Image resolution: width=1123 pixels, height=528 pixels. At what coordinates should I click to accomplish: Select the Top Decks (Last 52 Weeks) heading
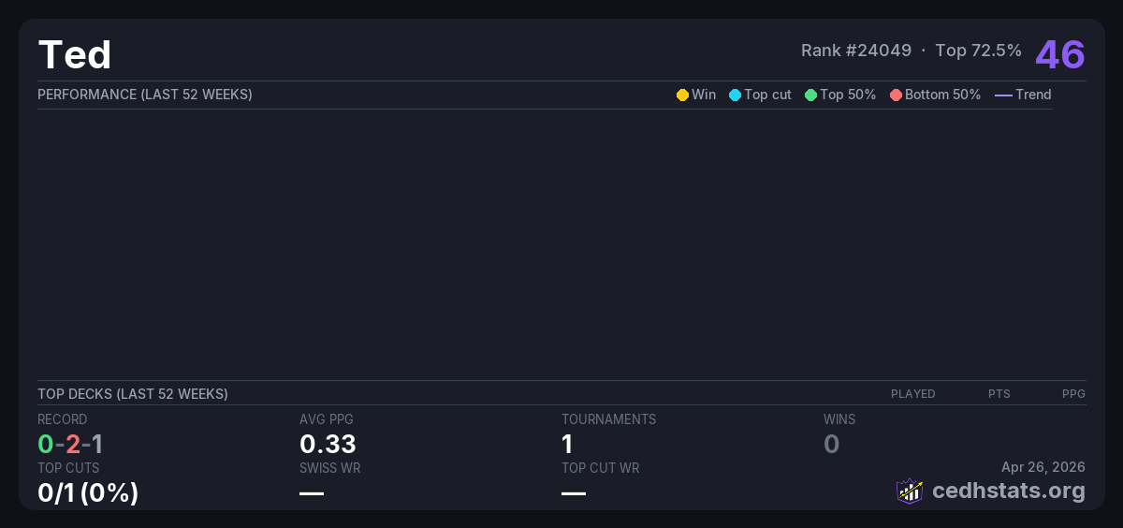(133, 394)
